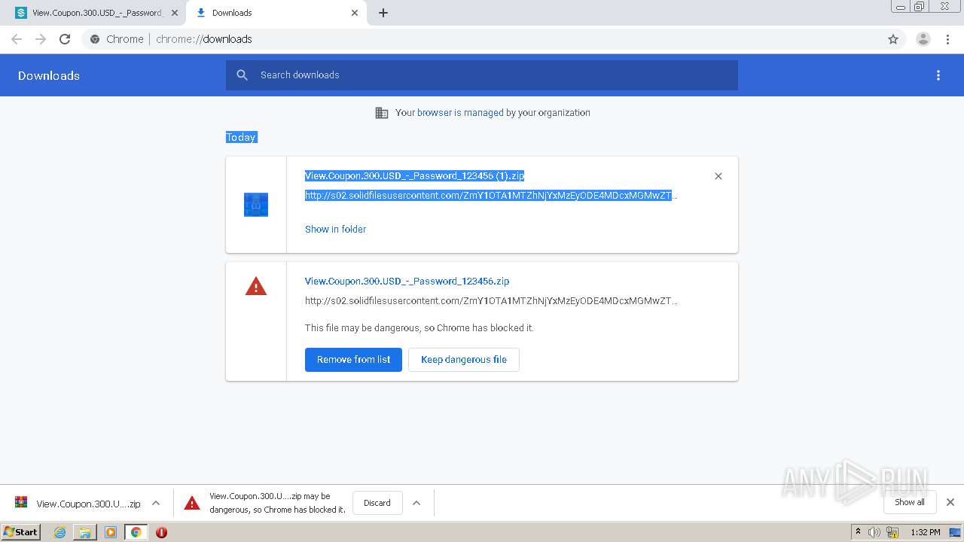The width and height of the screenshot is (964, 542).
Task: Click the network tray icon
Action: tap(892, 532)
